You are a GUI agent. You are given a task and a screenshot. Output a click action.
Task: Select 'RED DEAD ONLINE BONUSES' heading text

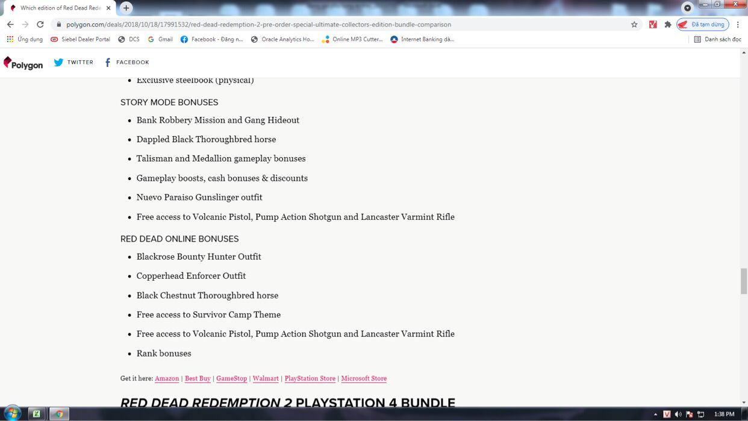(x=179, y=239)
